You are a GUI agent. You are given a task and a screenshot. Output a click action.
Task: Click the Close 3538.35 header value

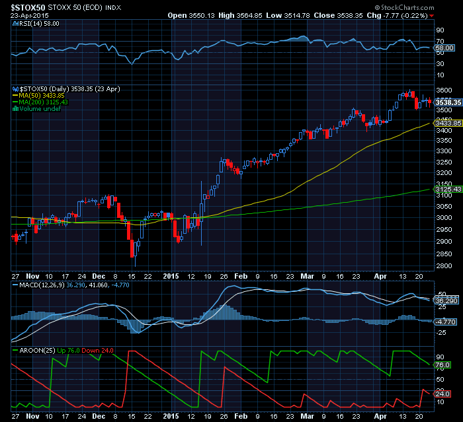338,15
